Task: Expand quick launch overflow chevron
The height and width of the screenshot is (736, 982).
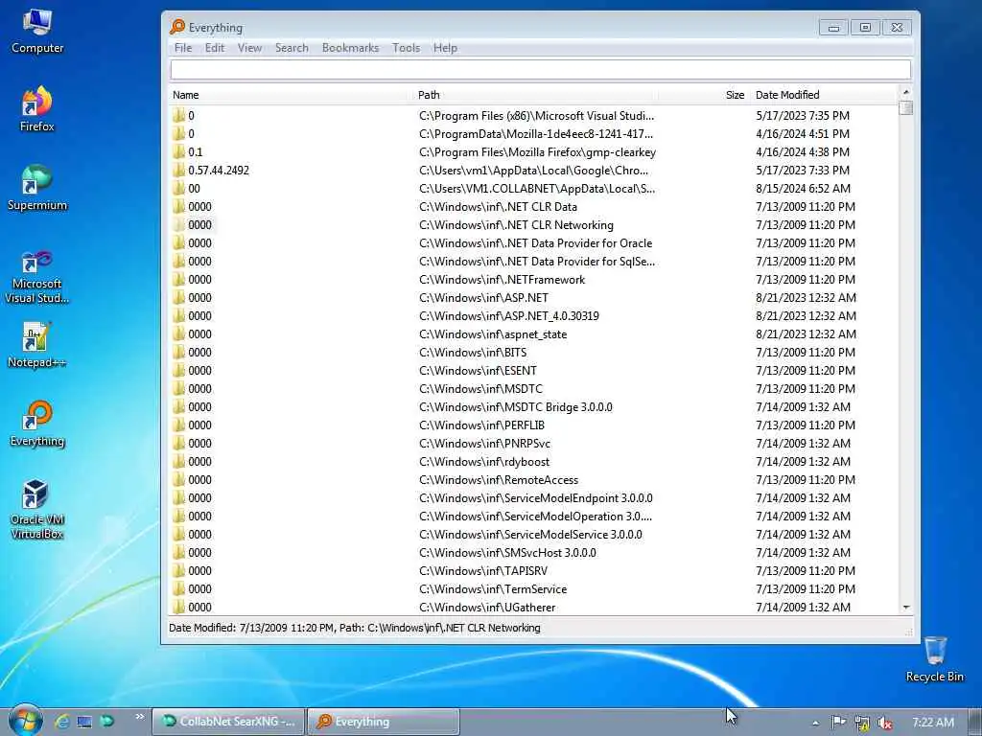Action: pos(139,717)
